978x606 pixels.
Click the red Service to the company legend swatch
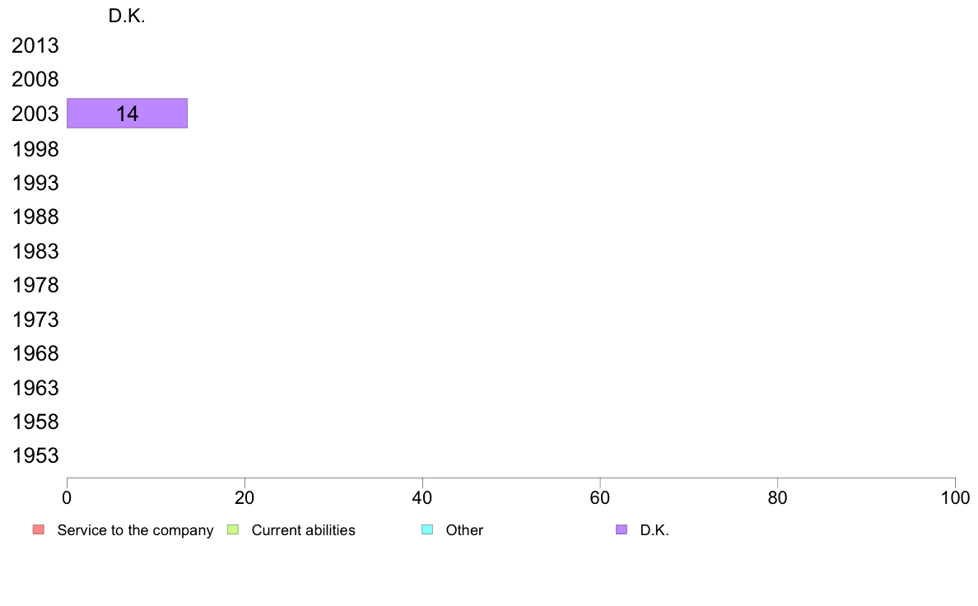[38, 529]
